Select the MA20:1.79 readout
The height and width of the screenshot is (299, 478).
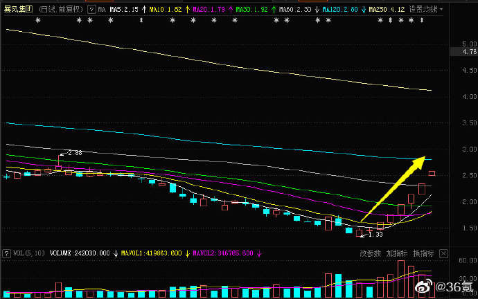(x=209, y=10)
